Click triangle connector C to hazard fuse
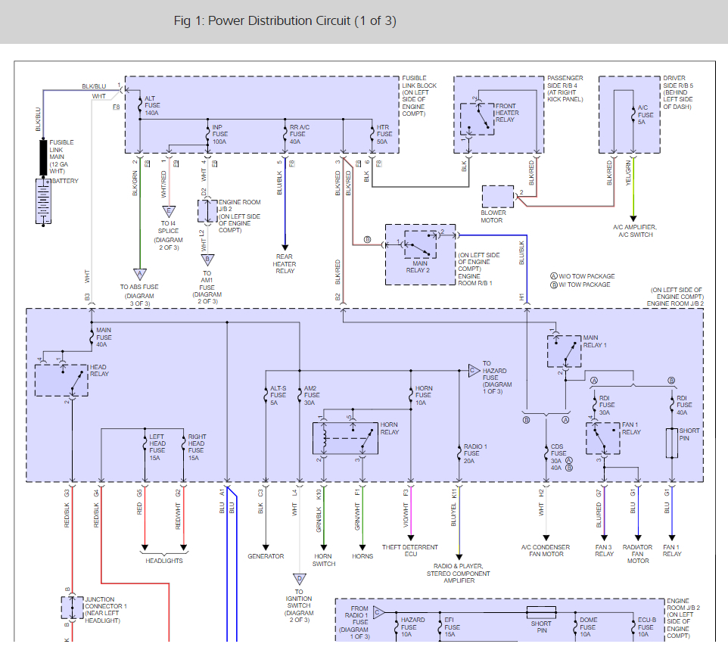The image size is (728, 647). point(474,370)
